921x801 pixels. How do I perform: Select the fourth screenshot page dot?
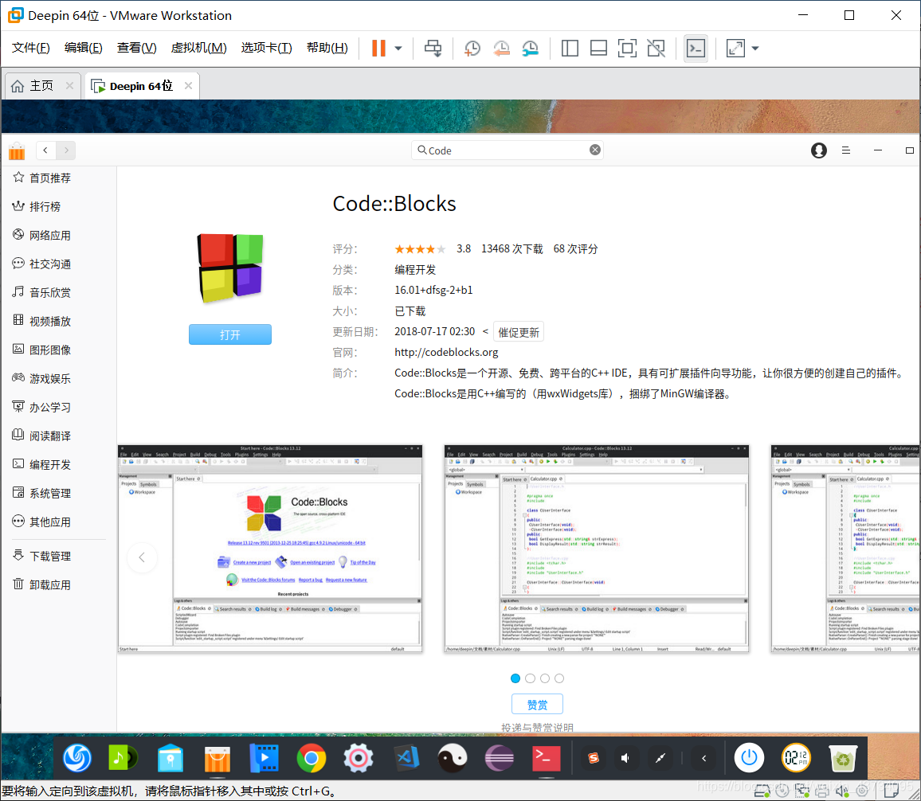coord(559,678)
